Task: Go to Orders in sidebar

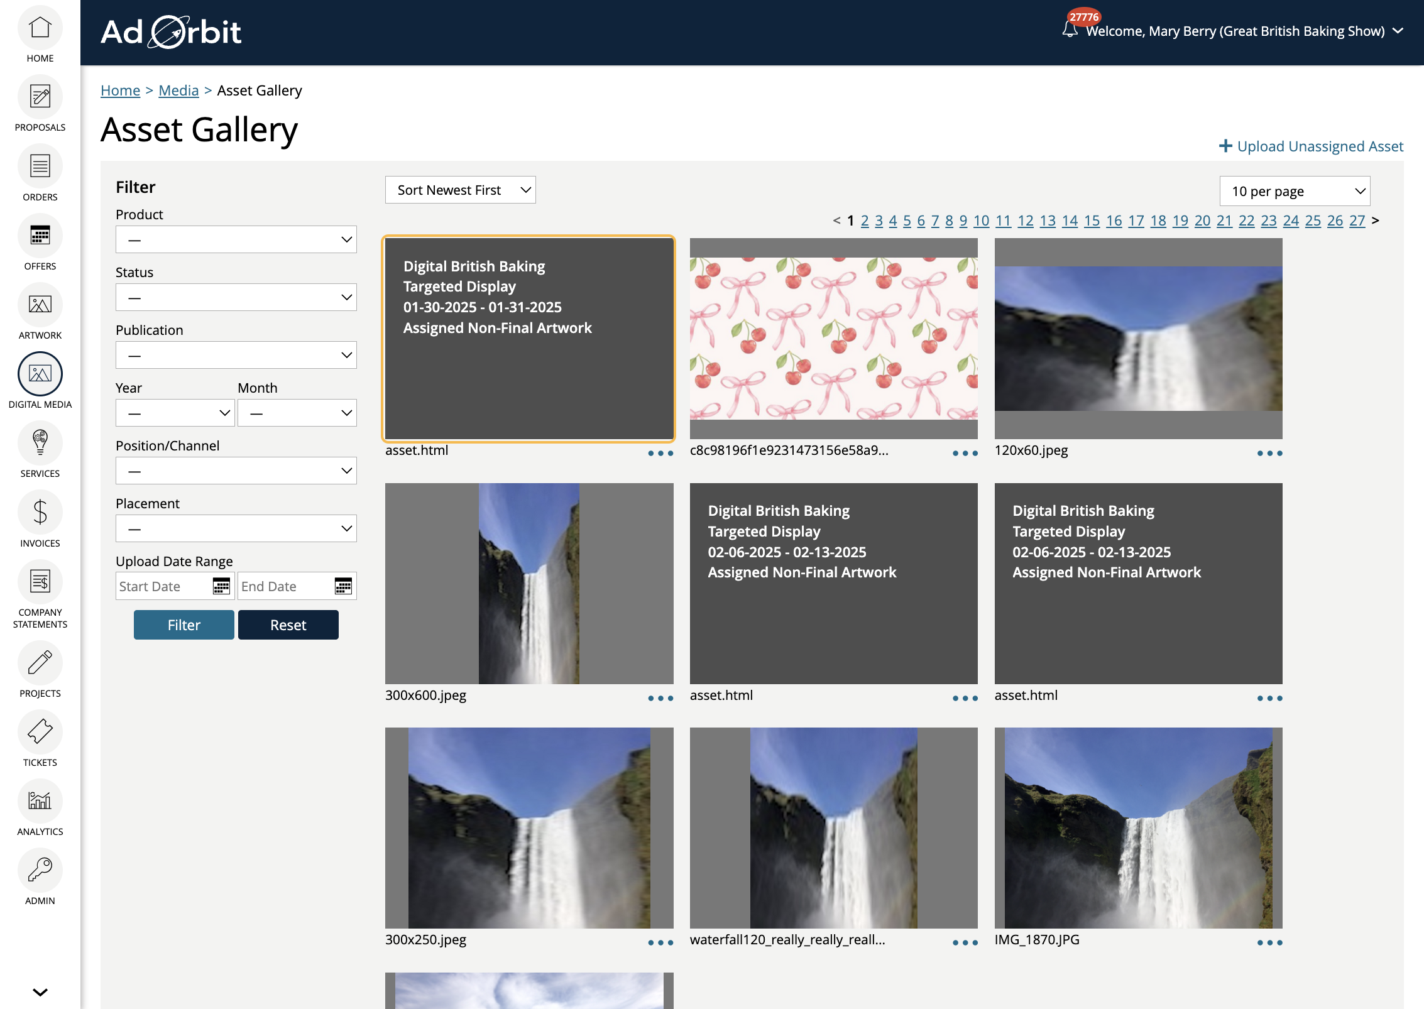Action: (40, 167)
